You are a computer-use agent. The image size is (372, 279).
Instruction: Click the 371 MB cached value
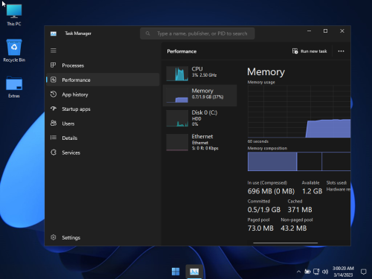300,210
